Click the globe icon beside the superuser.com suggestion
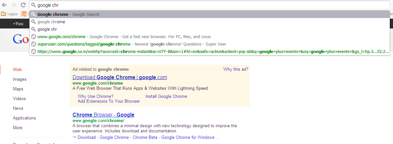 pos(33,44)
